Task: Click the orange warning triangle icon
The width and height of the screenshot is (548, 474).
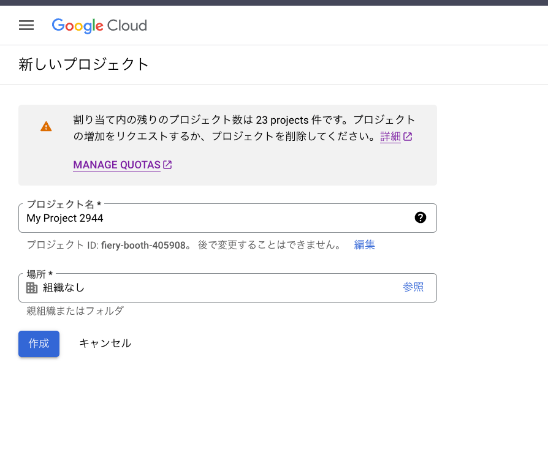Action: 46,126
